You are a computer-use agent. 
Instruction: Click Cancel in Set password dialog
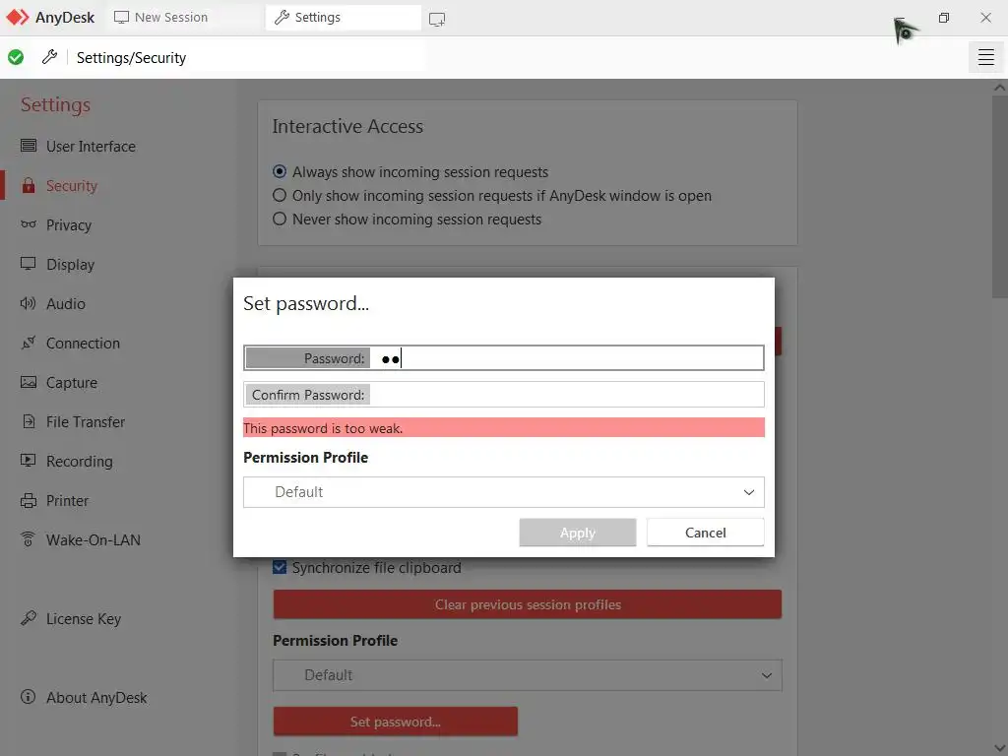point(705,533)
